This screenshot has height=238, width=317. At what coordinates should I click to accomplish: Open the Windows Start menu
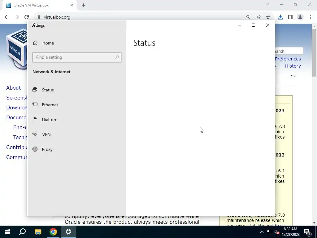tap(7, 232)
